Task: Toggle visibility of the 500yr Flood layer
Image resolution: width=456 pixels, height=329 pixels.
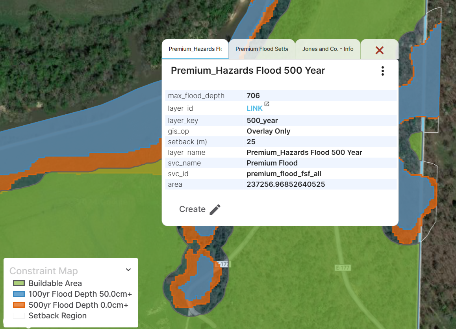Action: click(19, 305)
